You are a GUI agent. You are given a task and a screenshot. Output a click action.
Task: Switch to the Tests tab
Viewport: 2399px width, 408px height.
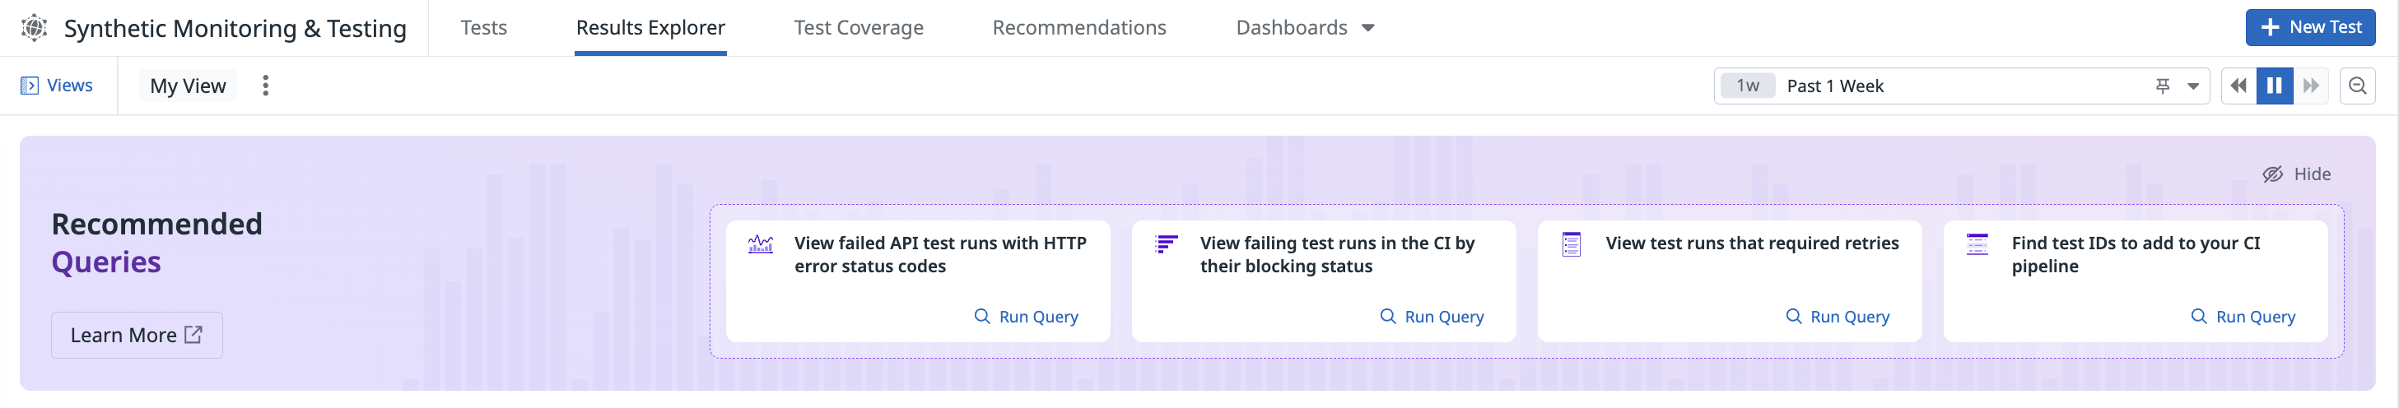[483, 28]
